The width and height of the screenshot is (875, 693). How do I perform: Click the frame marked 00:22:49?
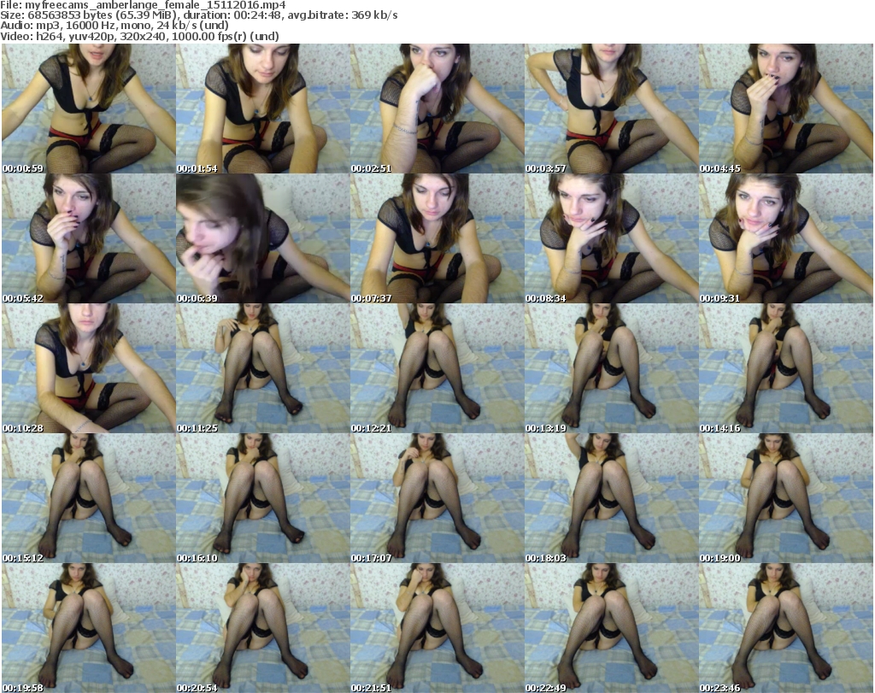(x=612, y=628)
